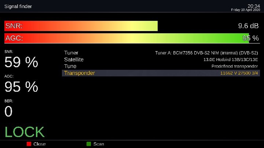The height and width of the screenshot is (148, 264).
Task: Select the Satellite row label
Action: [74, 60]
